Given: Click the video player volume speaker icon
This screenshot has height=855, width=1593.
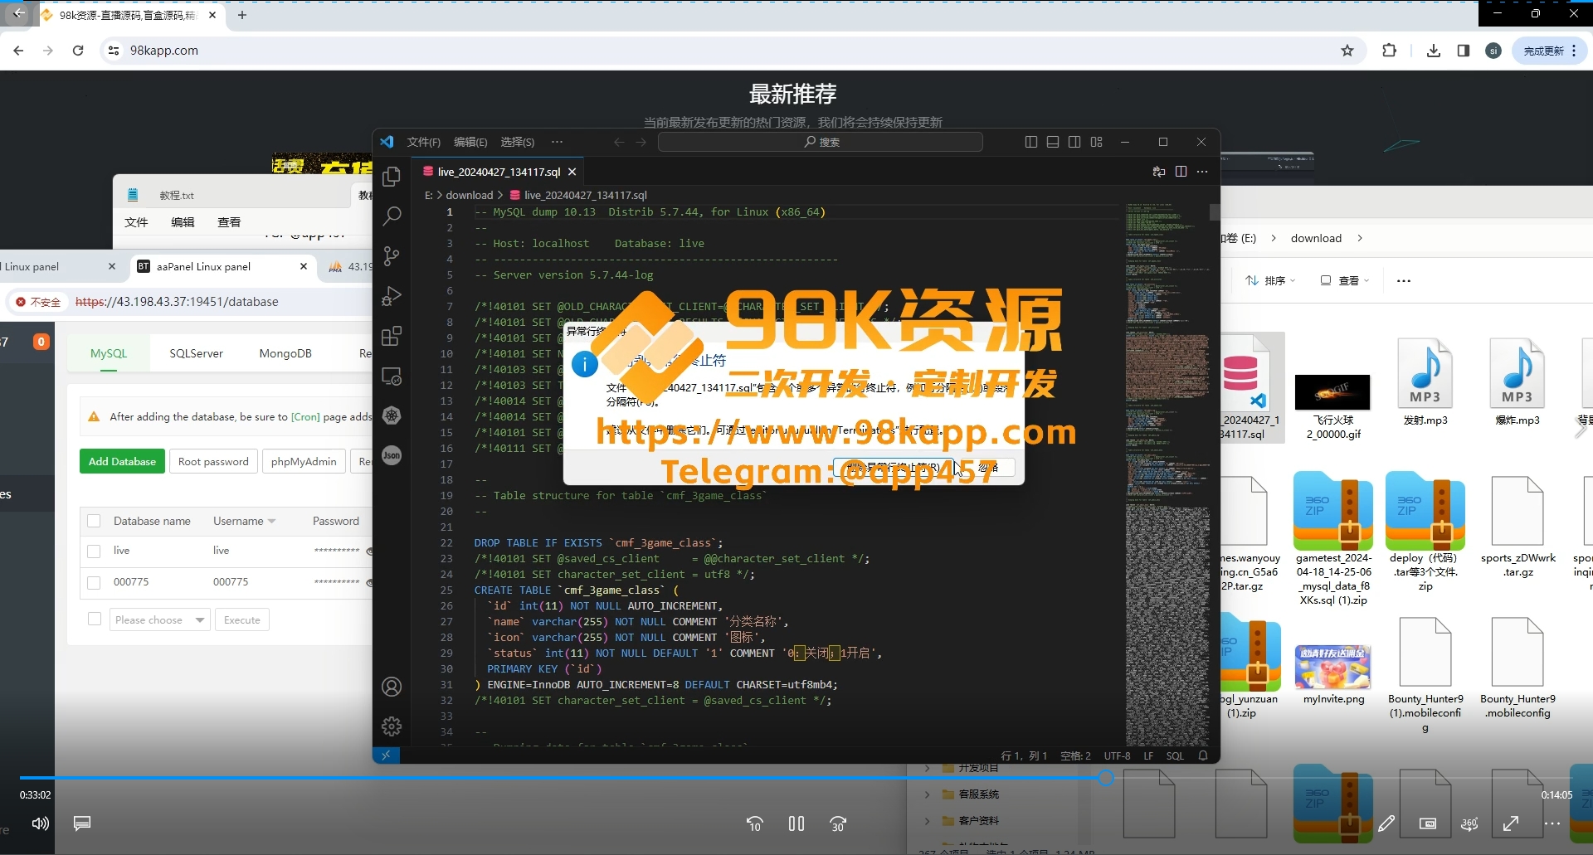Looking at the screenshot, I should click(40, 823).
